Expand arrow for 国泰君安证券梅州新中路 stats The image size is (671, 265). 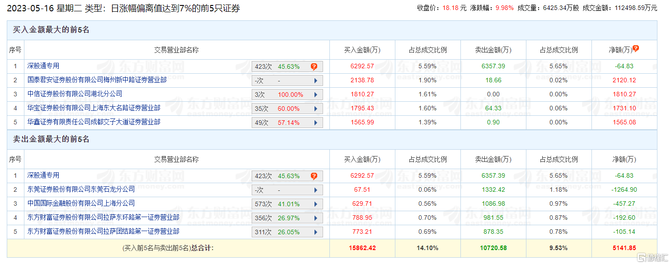pos(316,81)
